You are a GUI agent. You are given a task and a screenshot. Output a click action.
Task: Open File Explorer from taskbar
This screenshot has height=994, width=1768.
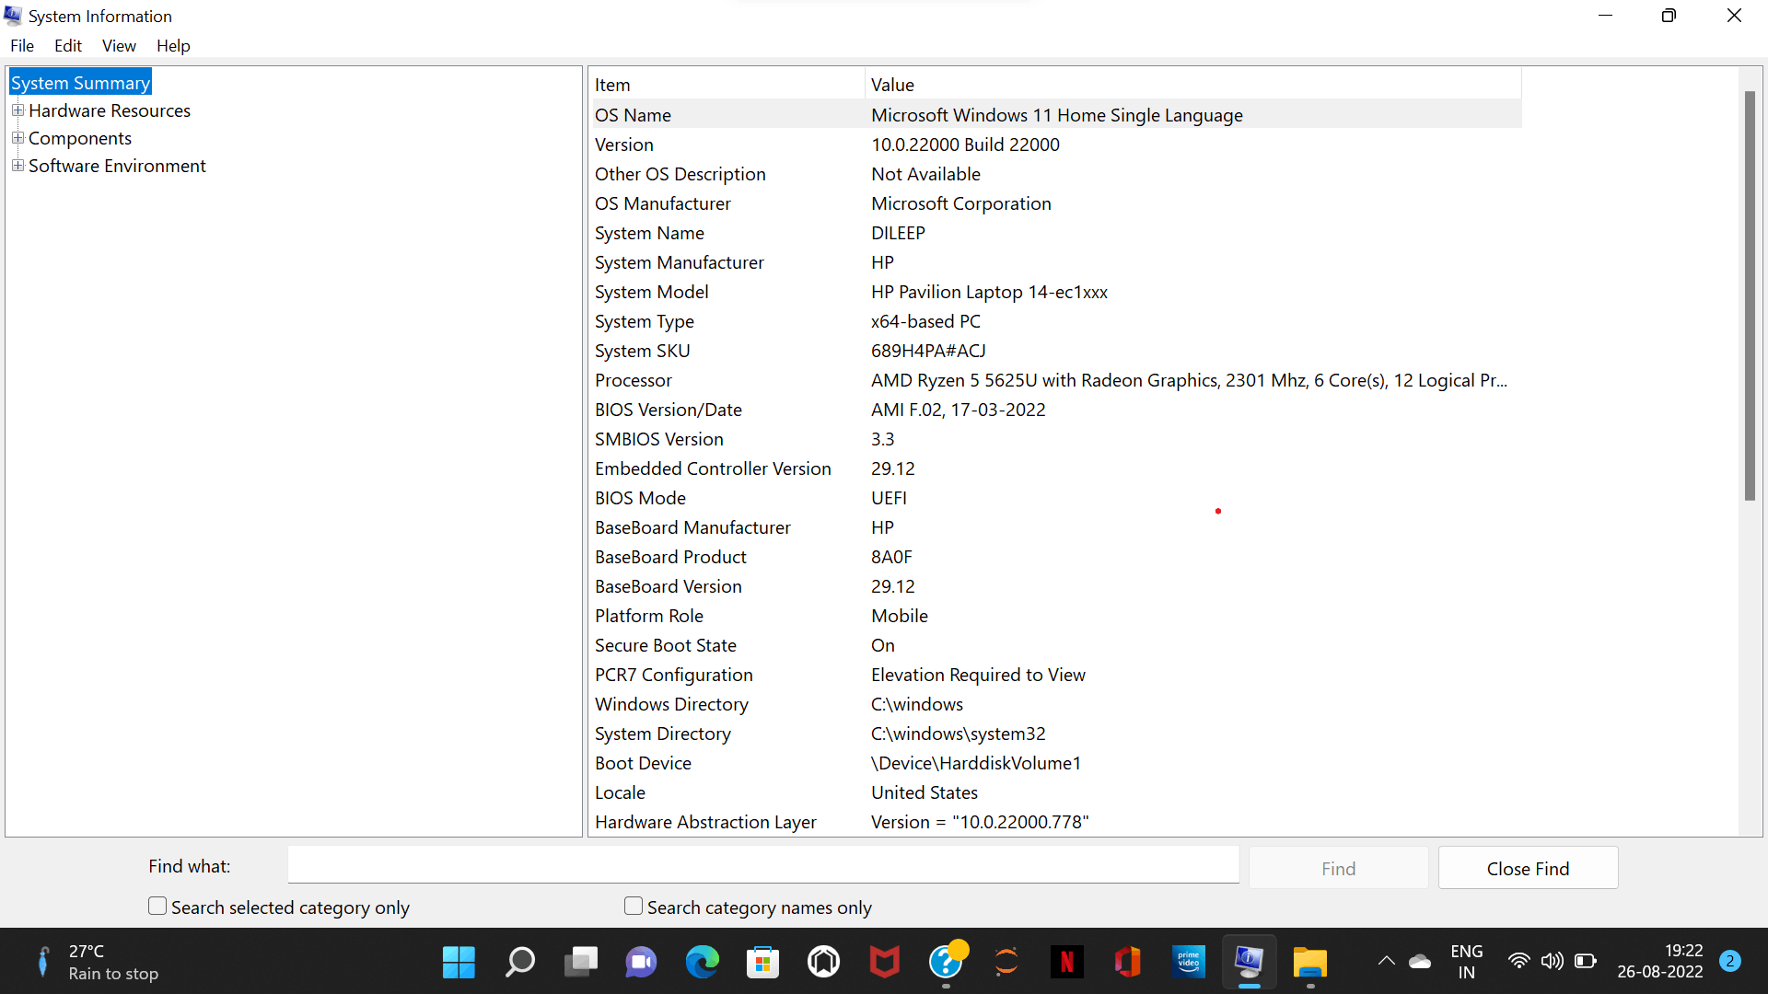1310,962
